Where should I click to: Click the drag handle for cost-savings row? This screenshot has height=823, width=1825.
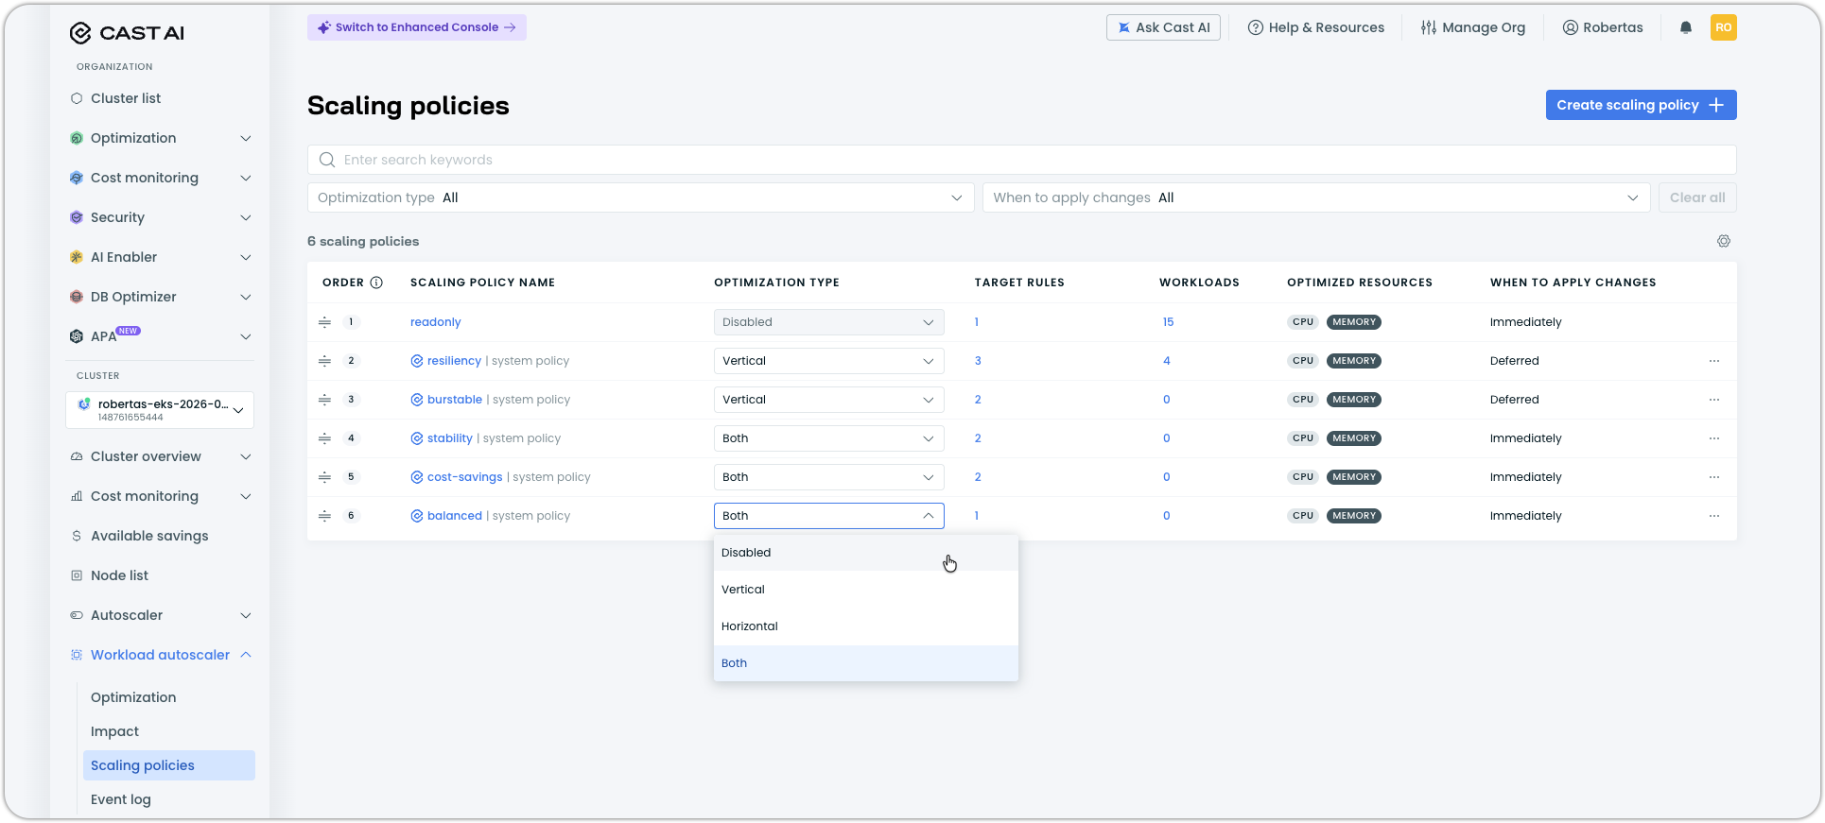tap(324, 477)
